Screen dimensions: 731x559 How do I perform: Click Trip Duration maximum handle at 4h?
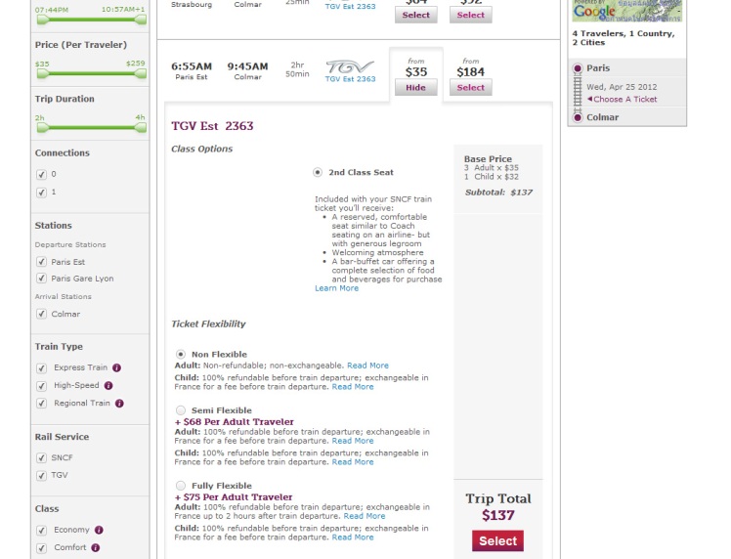(x=141, y=127)
